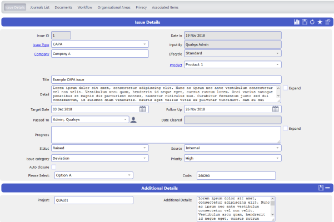This screenshot has width=334, height=222.
Task: Open the Priority dropdown showing High
Action: (x=233, y=158)
